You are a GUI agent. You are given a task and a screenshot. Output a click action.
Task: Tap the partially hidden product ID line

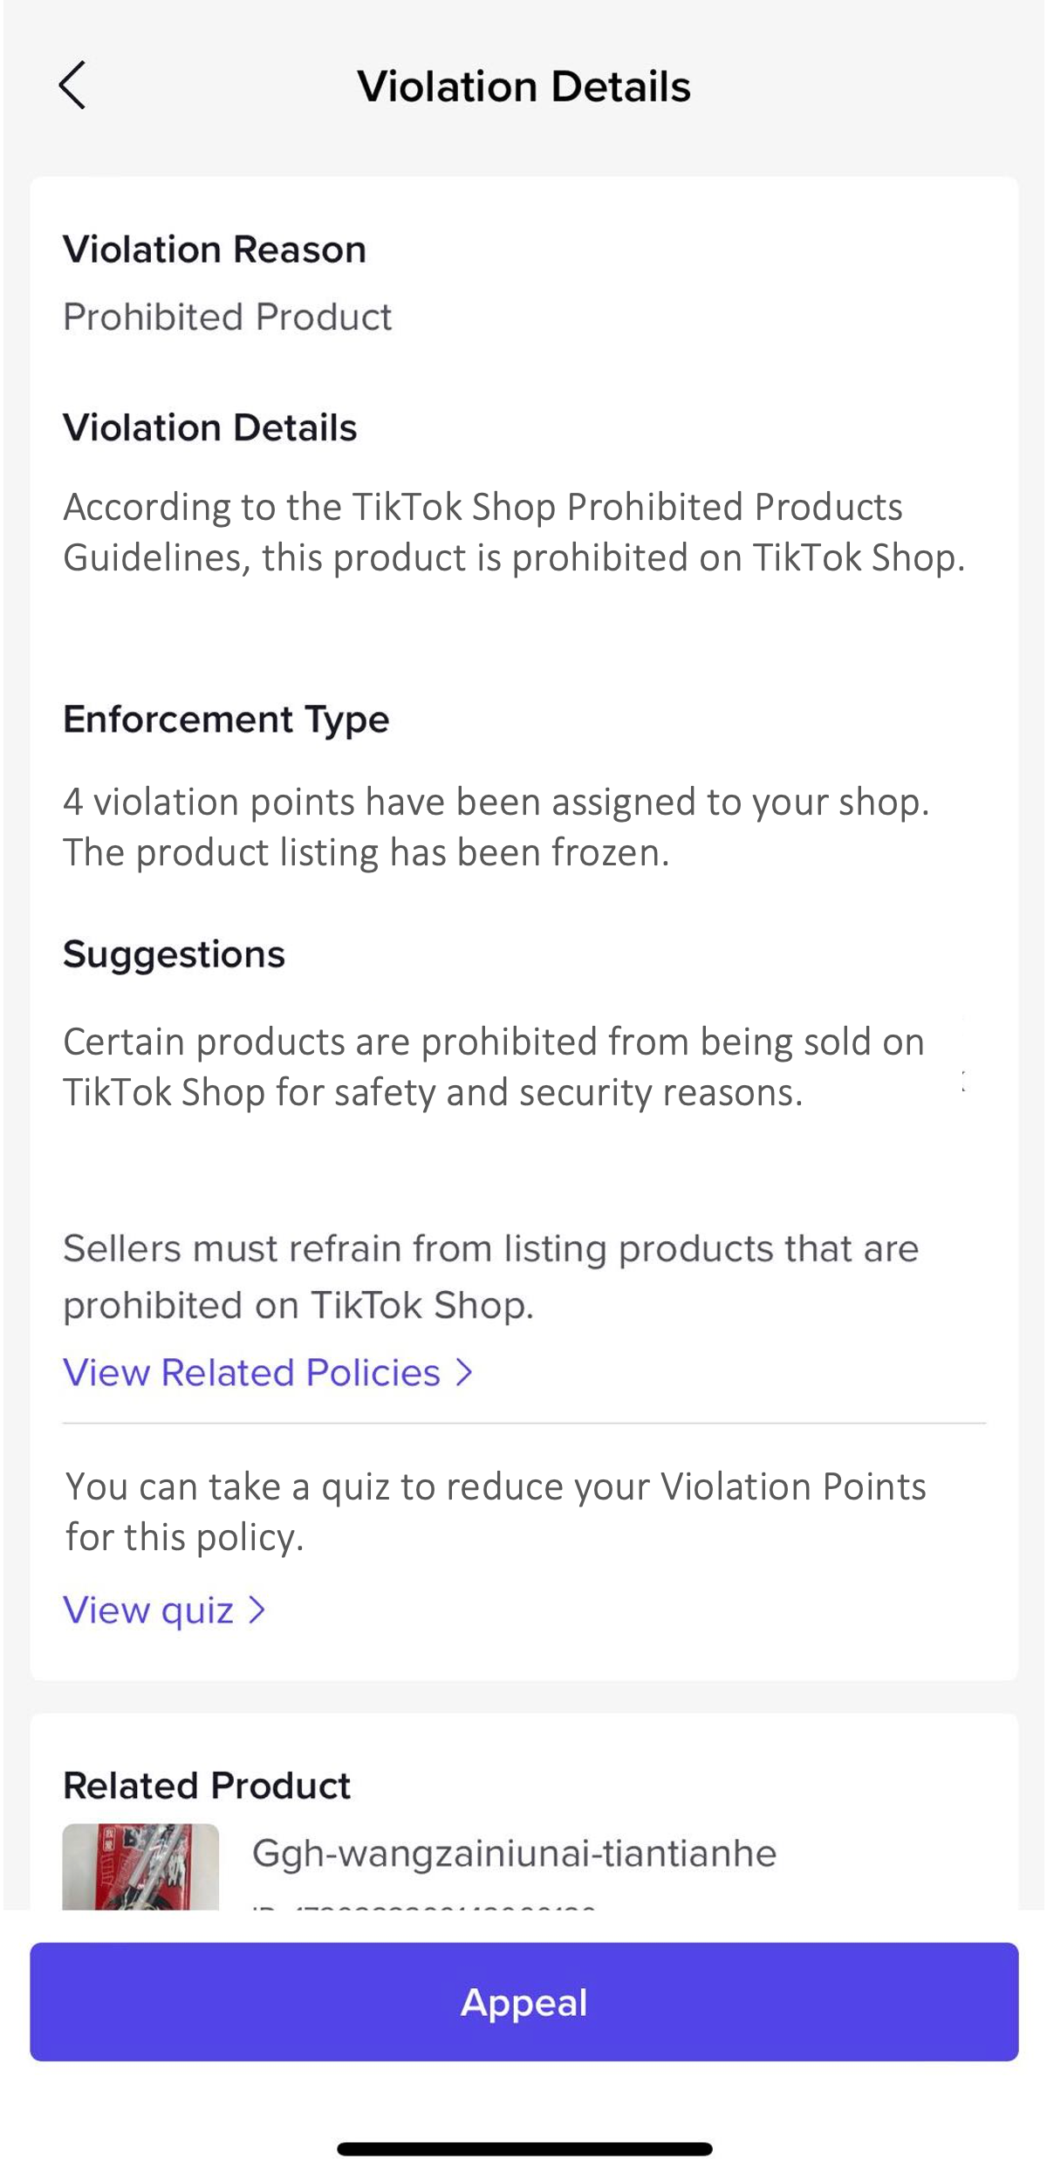[x=424, y=1905]
